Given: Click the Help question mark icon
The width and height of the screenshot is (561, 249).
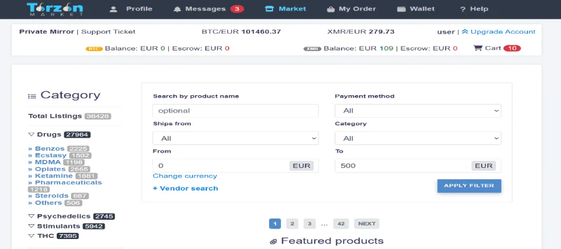Looking at the screenshot, I should coord(463,9).
